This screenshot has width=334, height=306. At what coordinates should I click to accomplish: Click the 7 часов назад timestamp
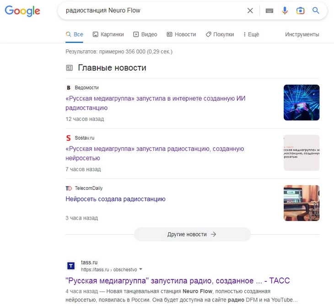click(83, 169)
